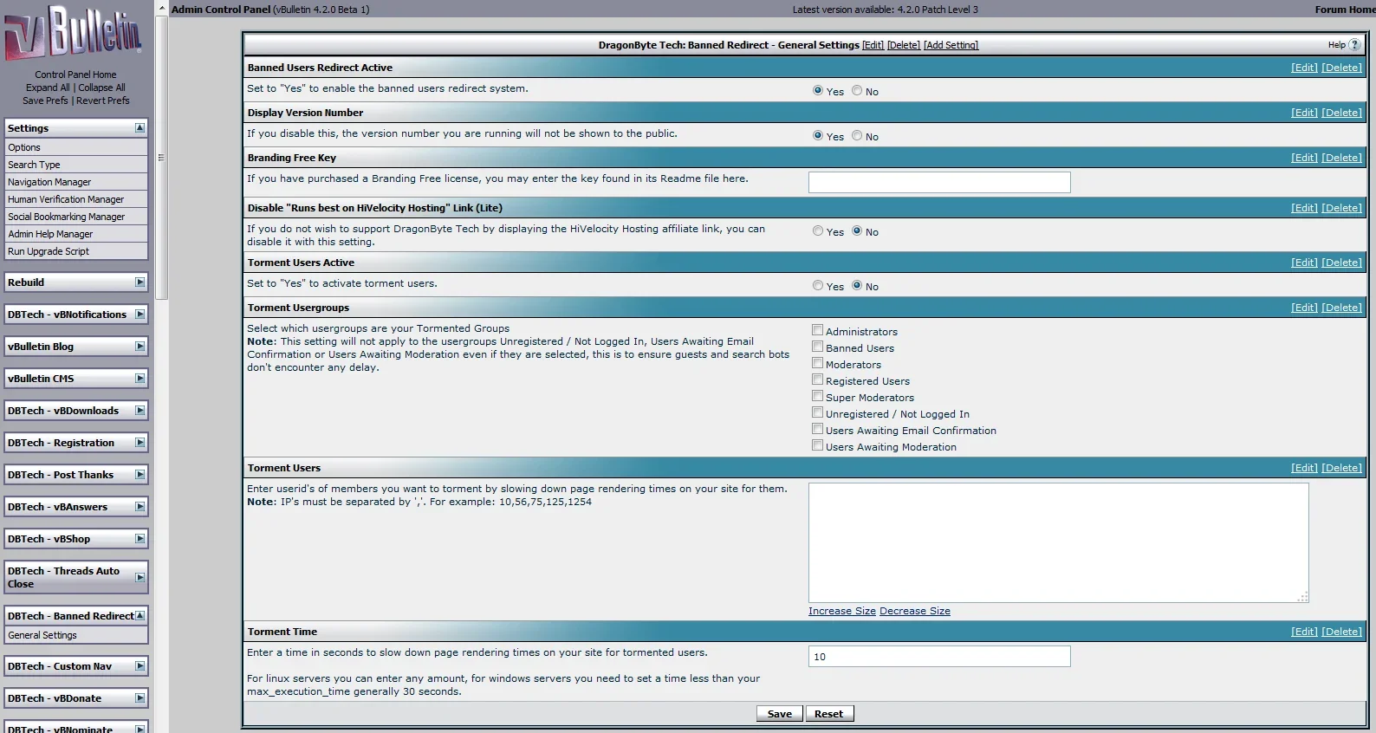Check the Registered Users usergroup box
Screen dimensions: 1376x733
click(x=817, y=379)
